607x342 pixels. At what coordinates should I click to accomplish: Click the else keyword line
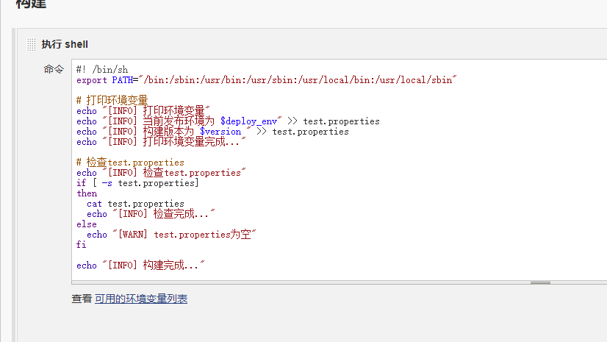coord(87,224)
